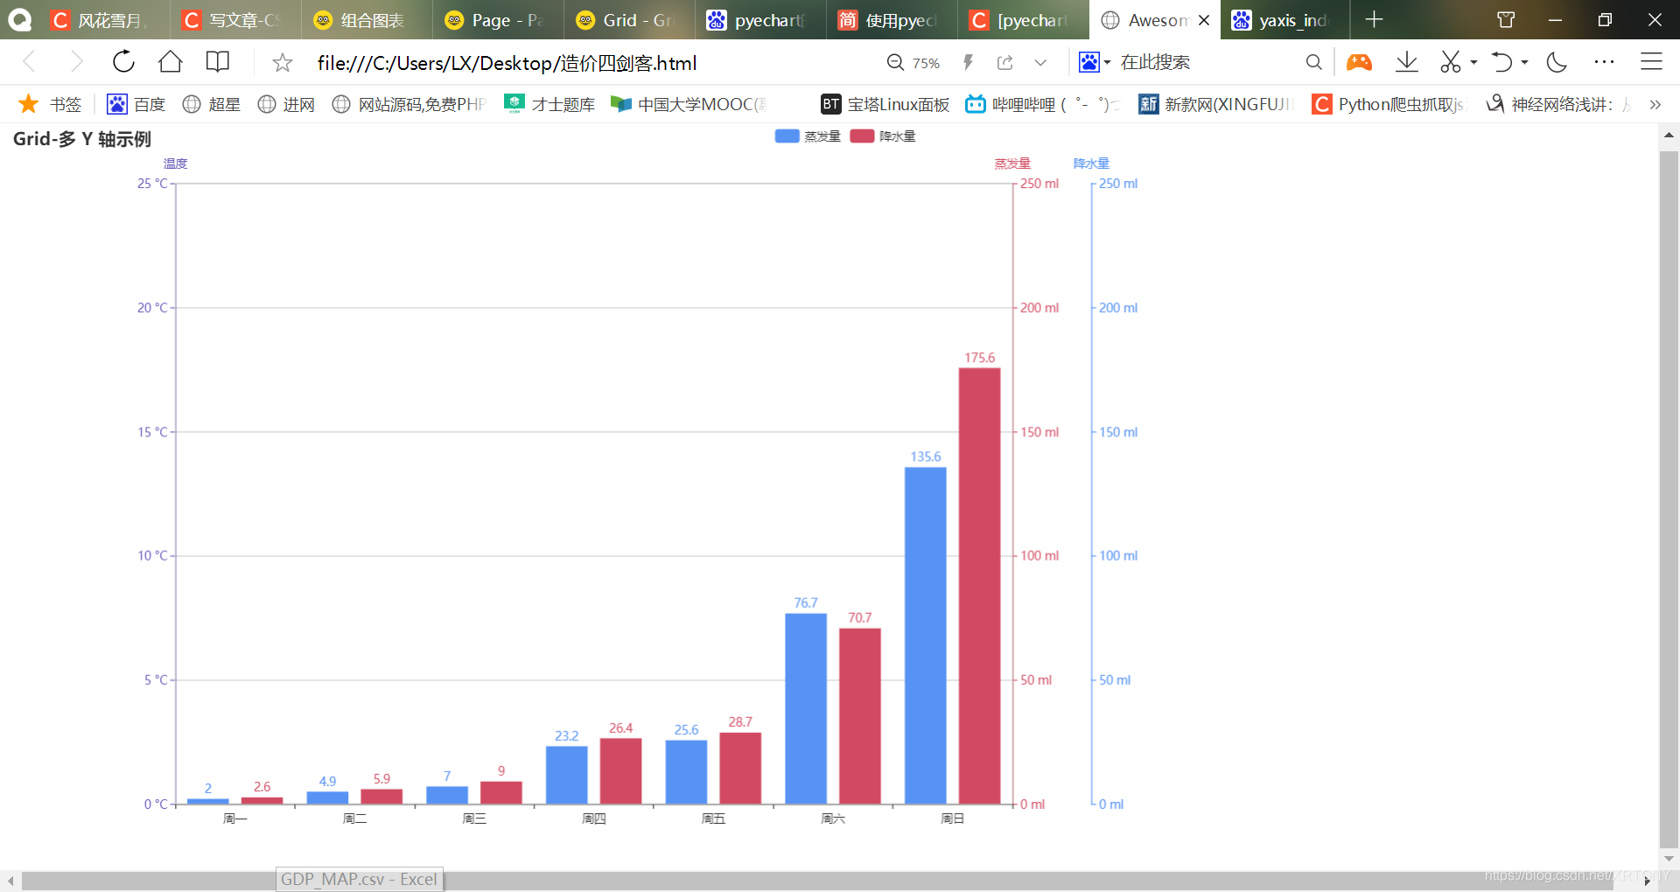The width and height of the screenshot is (1680, 892).
Task: Open the 中国大学MOOC bookmark
Action: [689, 104]
